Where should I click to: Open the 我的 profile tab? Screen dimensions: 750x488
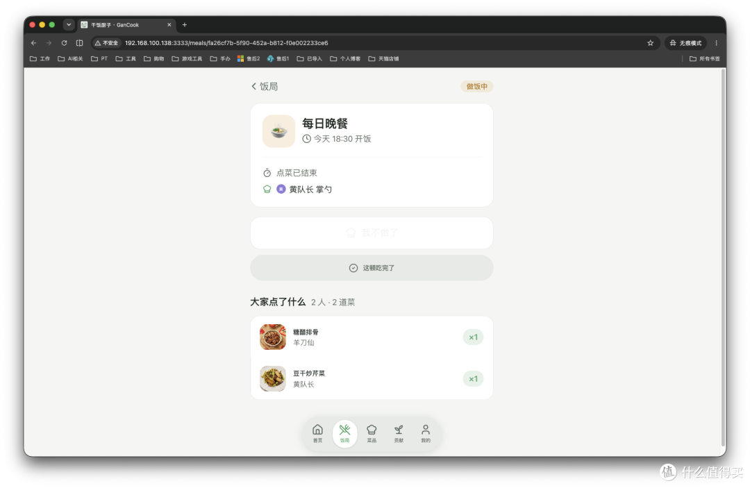click(x=426, y=434)
